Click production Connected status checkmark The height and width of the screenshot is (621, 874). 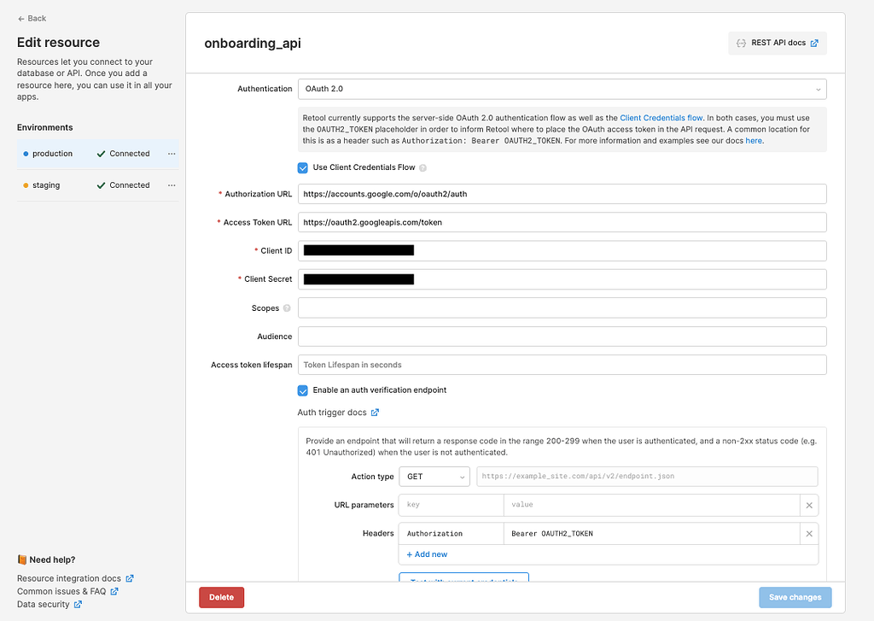[101, 154]
